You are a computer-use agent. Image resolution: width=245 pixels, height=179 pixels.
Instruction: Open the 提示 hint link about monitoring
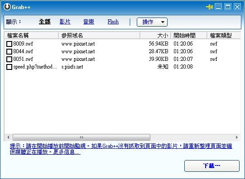pos(121,149)
